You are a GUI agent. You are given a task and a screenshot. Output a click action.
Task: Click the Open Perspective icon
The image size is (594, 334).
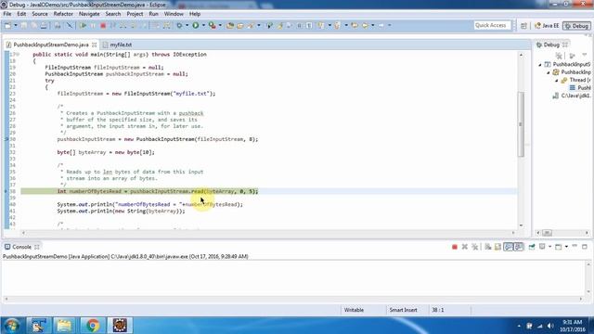pyautogui.click(x=523, y=26)
